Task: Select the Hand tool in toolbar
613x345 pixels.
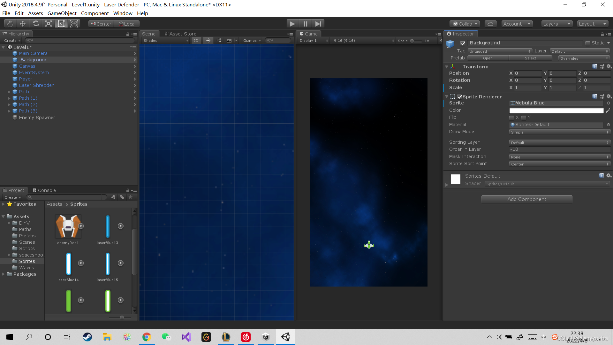Action: point(10,24)
